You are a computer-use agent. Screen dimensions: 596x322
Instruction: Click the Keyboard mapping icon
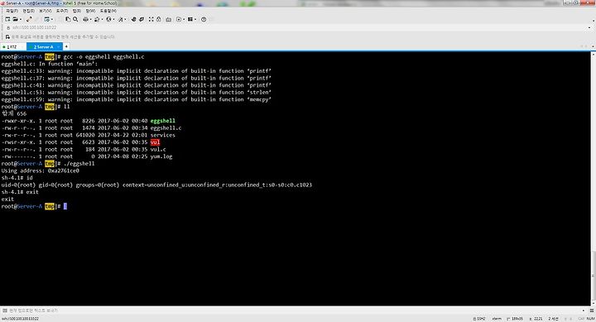(x=168, y=19)
